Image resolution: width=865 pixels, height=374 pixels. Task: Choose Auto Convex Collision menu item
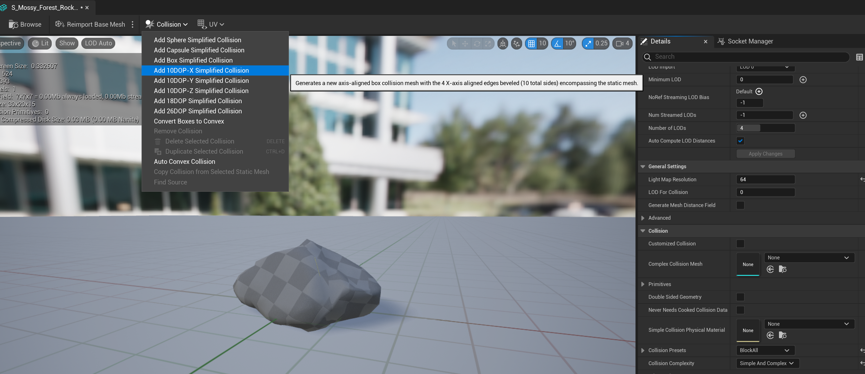[184, 162]
